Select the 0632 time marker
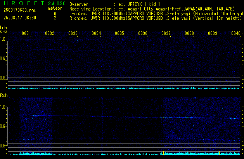 50,33
